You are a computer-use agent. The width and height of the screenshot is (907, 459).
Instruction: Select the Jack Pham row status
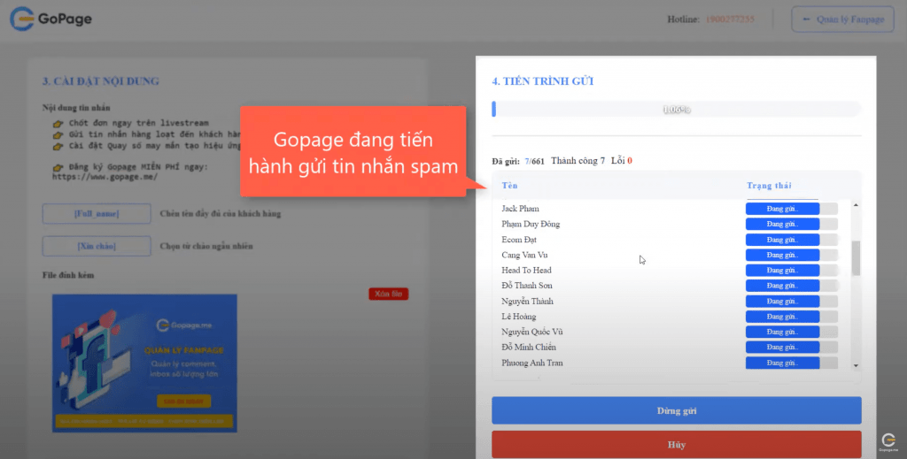782,209
